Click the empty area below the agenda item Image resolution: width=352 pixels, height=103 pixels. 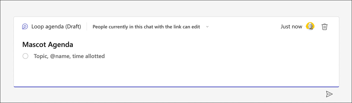coord(150,73)
